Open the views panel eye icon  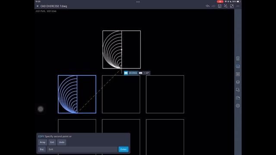click(x=238, y=74)
